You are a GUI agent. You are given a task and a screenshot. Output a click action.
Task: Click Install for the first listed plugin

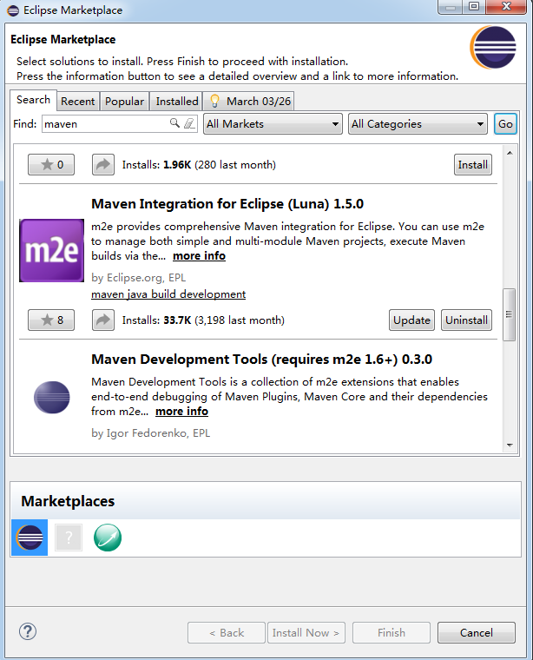[x=473, y=165]
